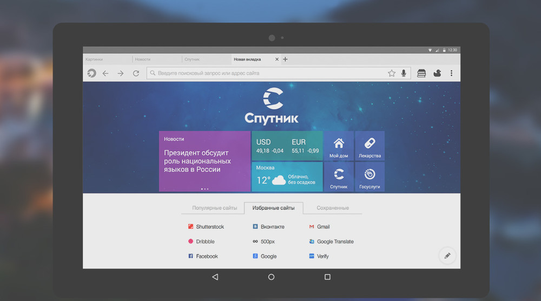Open the Gmail favorite link
The height and width of the screenshot is (301, 541).
click(319, 227)
